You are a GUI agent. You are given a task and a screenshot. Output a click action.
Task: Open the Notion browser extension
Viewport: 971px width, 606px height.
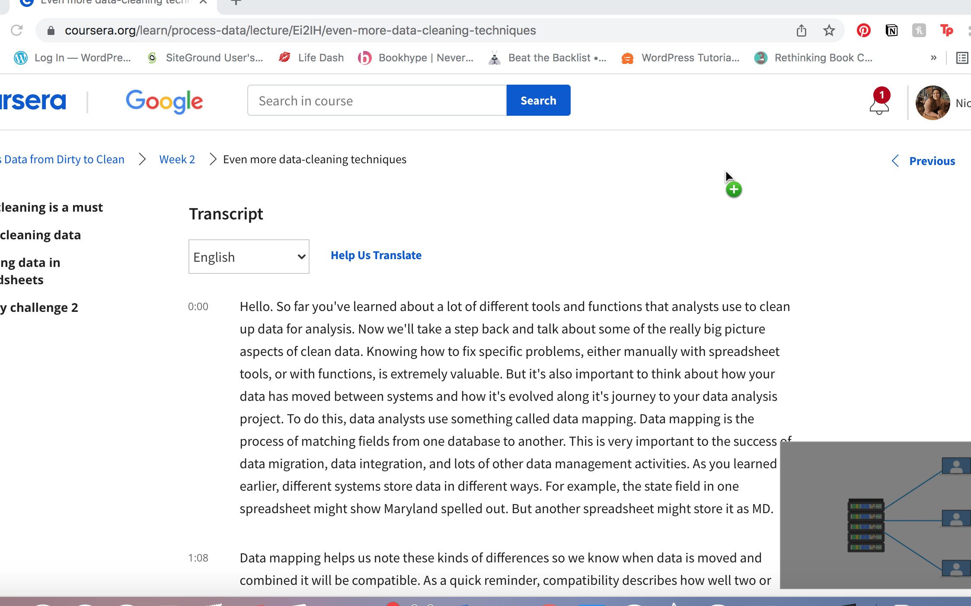pos(891,30)
